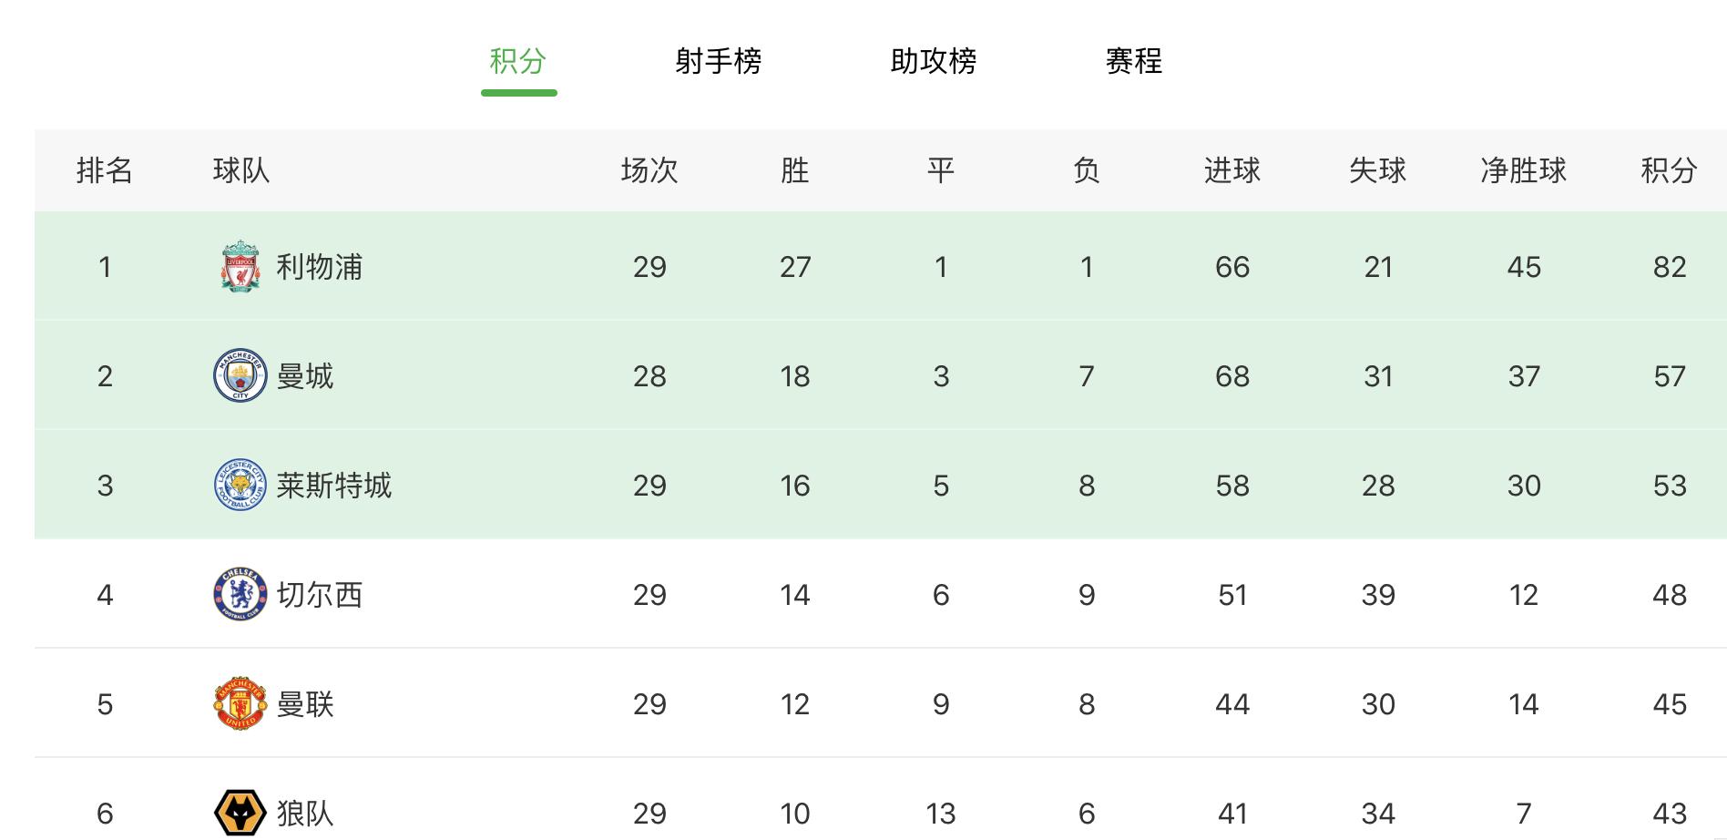
Task: Click the Manchester United crest icon
Action: (238, 703)
